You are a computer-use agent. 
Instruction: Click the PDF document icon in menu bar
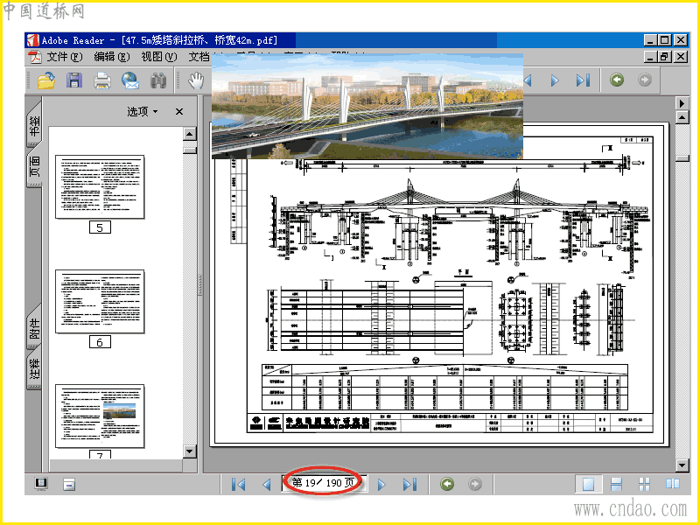point(35,57)
